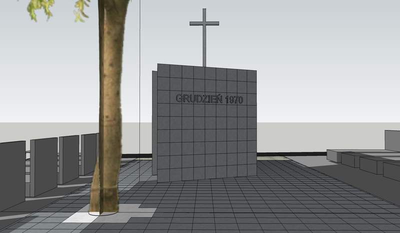Select the sky background area at right

pyautogui.click(x=325, y=60)
